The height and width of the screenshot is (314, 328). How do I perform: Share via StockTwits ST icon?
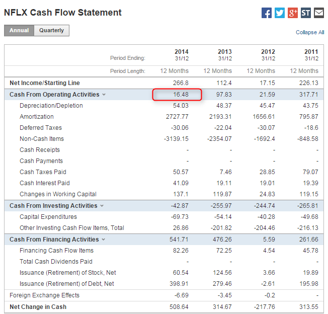[306, 13]
